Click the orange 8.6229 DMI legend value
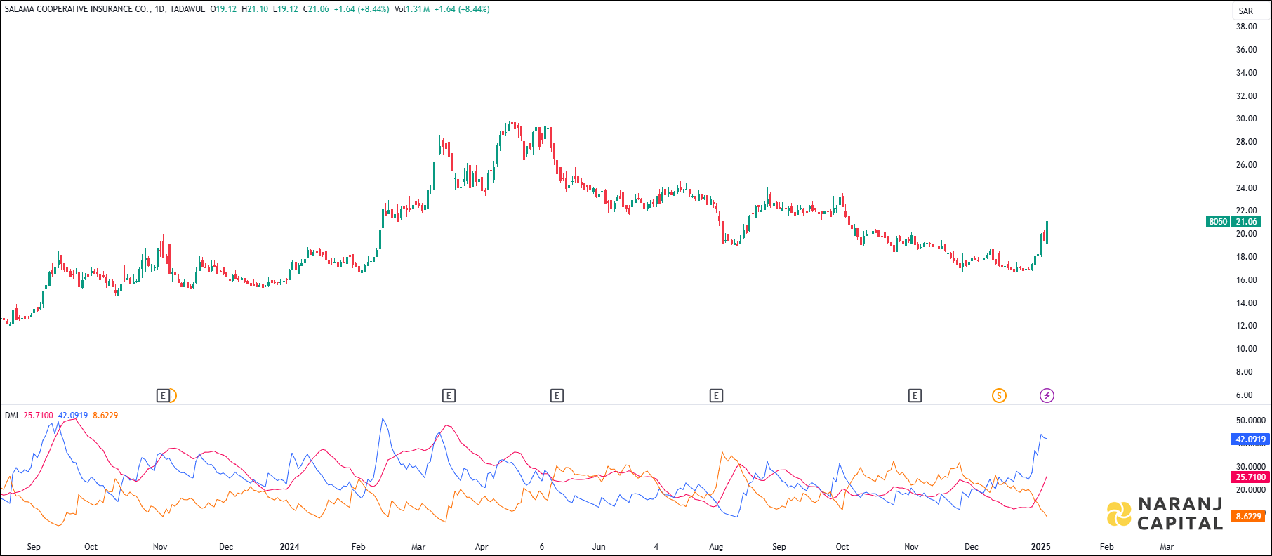 105,416
